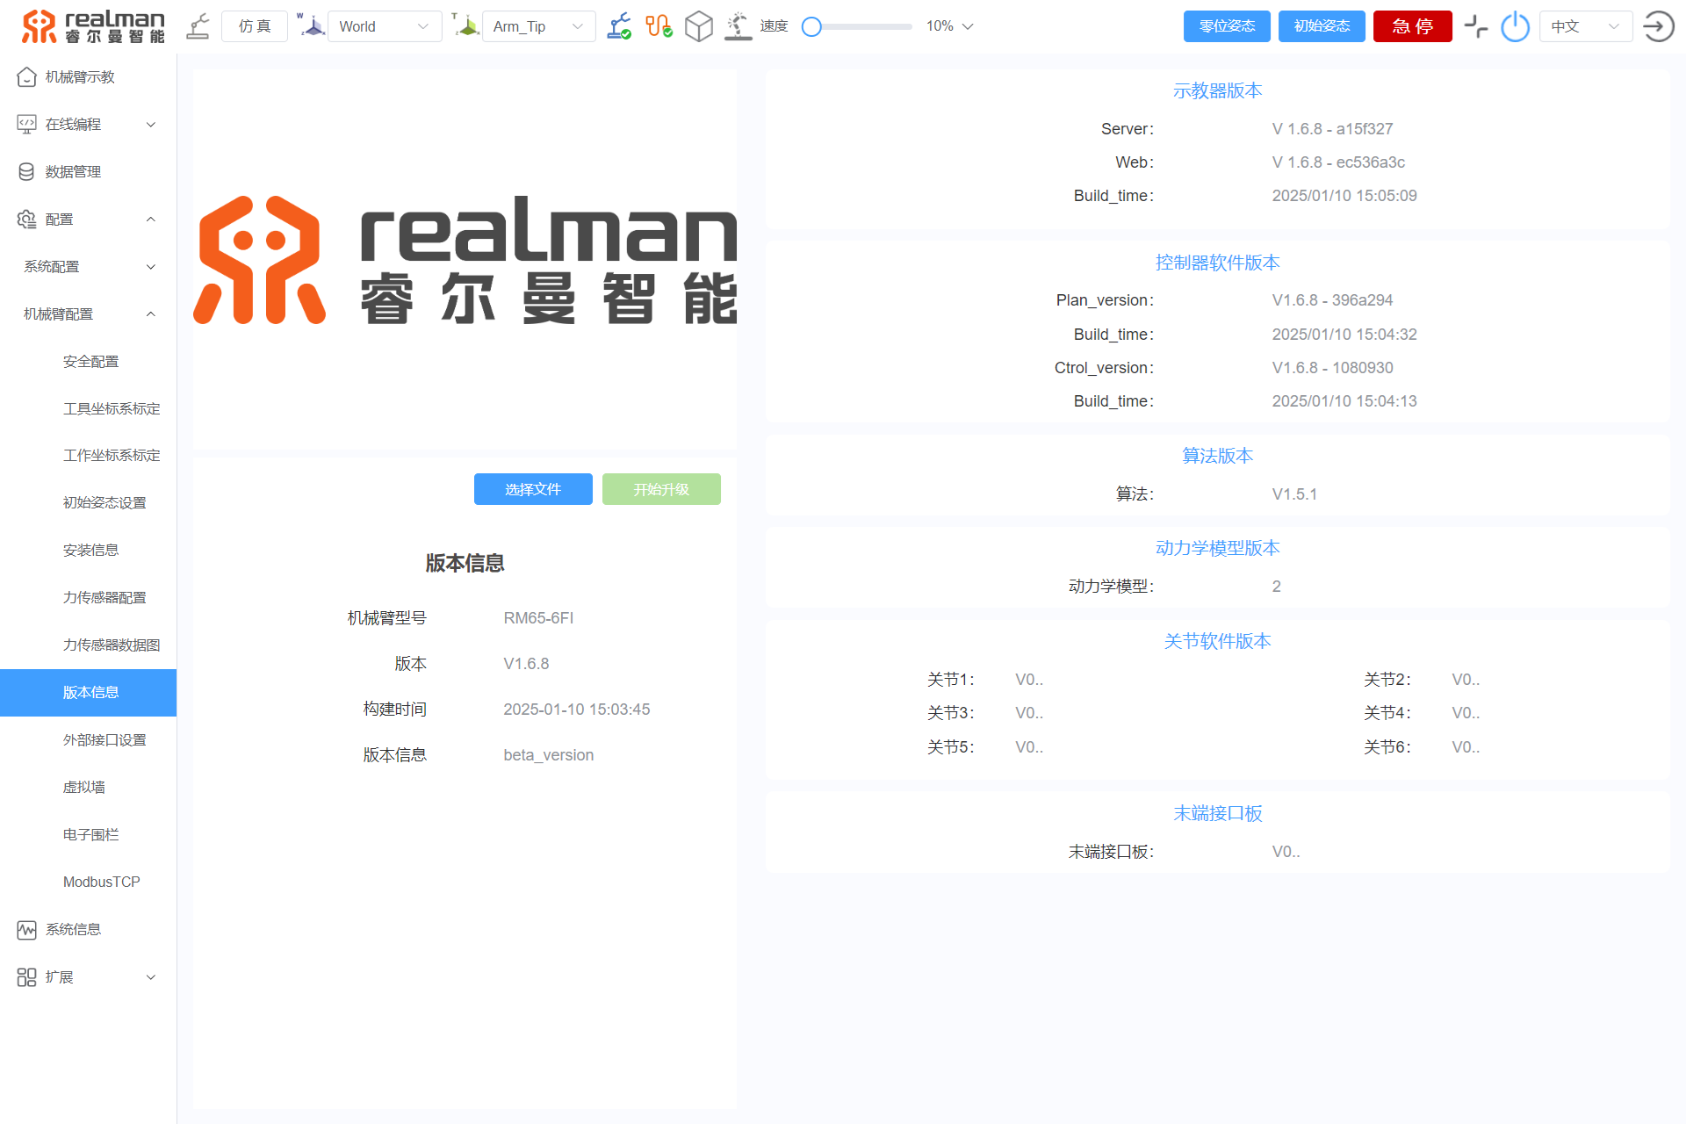Click the robot arm icon beside 仿真
The image size is (1686, 1124).
(198, 26)
